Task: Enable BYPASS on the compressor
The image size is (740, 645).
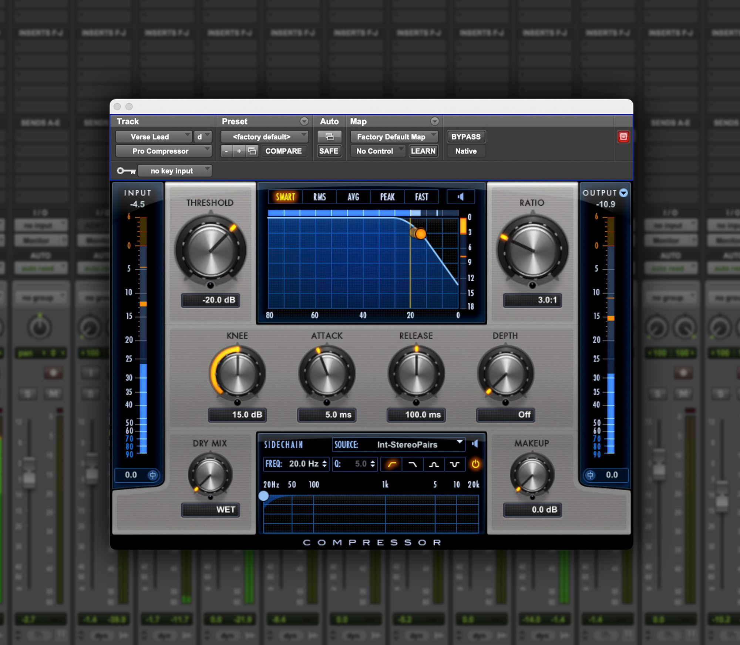Action: [466, 137]
